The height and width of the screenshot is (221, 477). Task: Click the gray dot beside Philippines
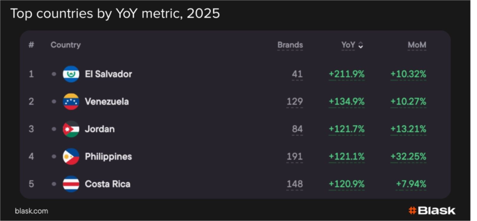(54, 157)
